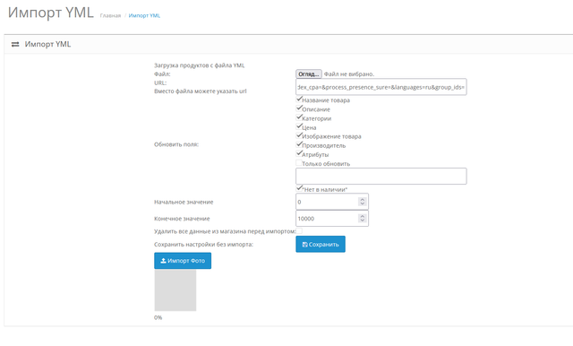Uncheck the Категории checkbox
This screenshot has height=346, width=573.
click(299, 117)
